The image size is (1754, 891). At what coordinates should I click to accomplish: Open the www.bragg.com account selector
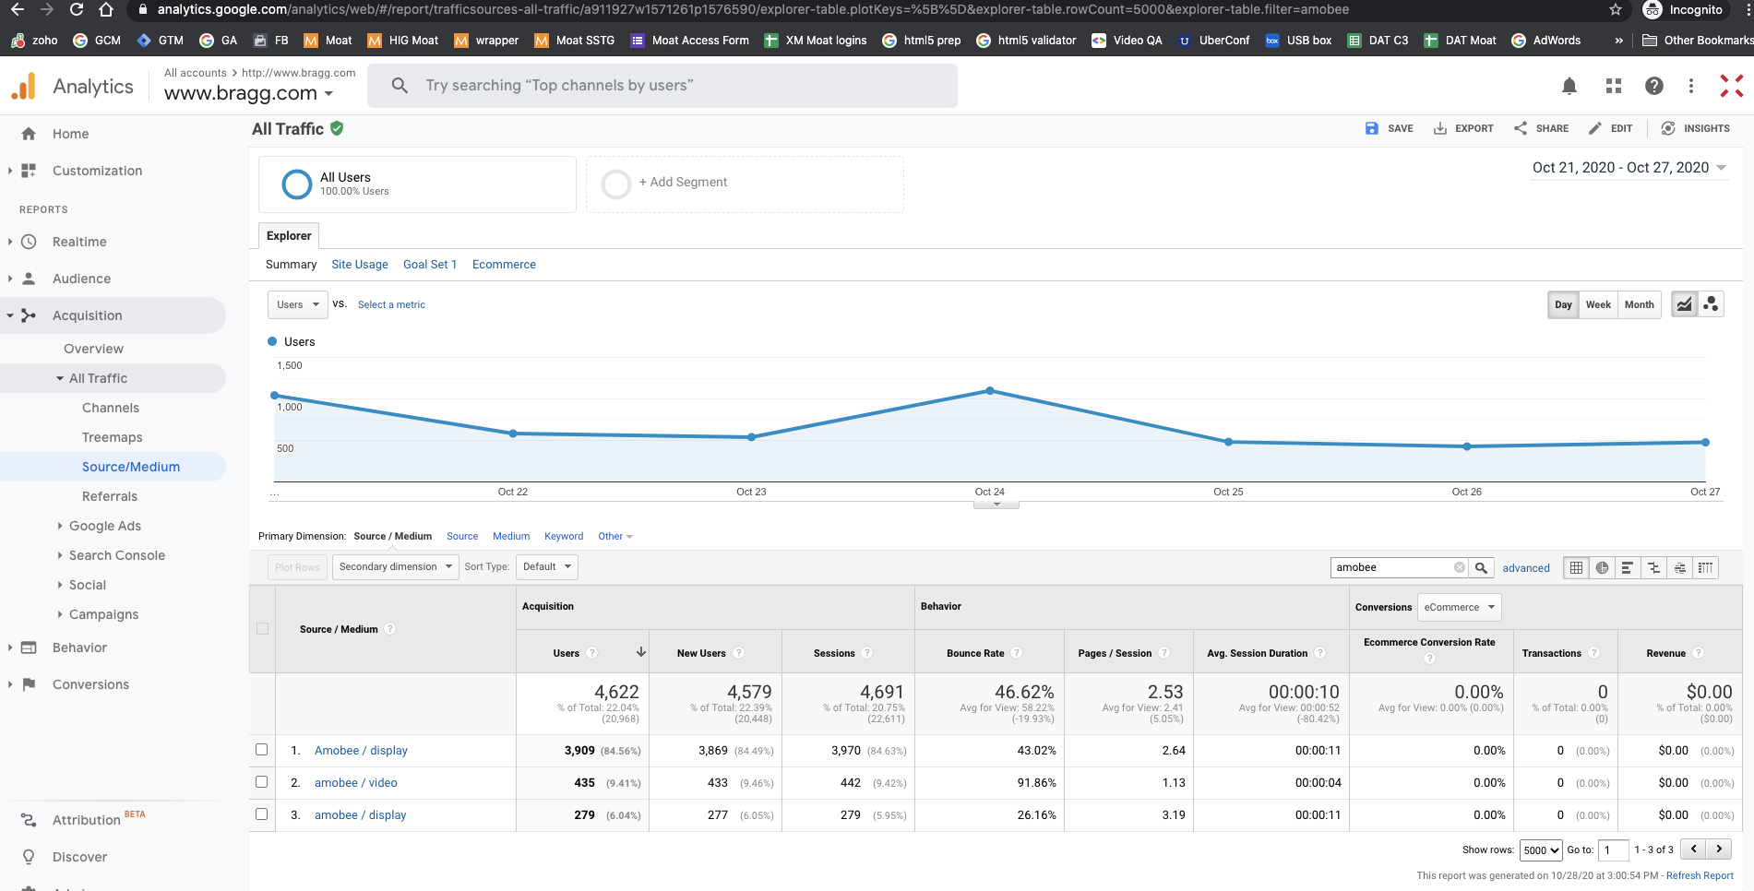tap(249, 93)
